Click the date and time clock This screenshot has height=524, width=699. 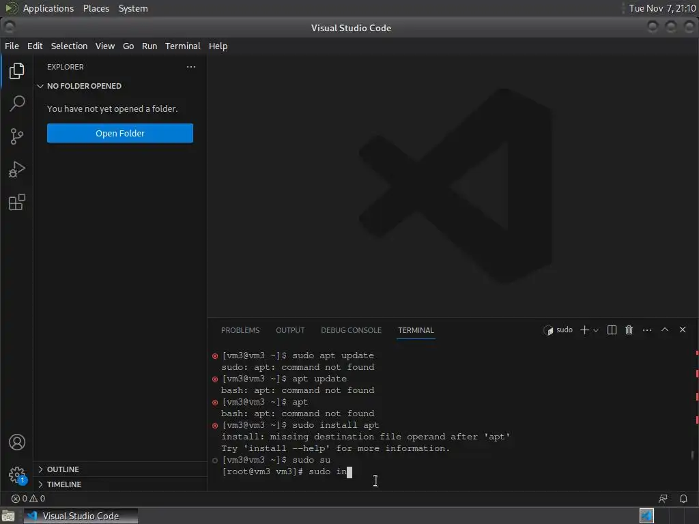[662, 8]
